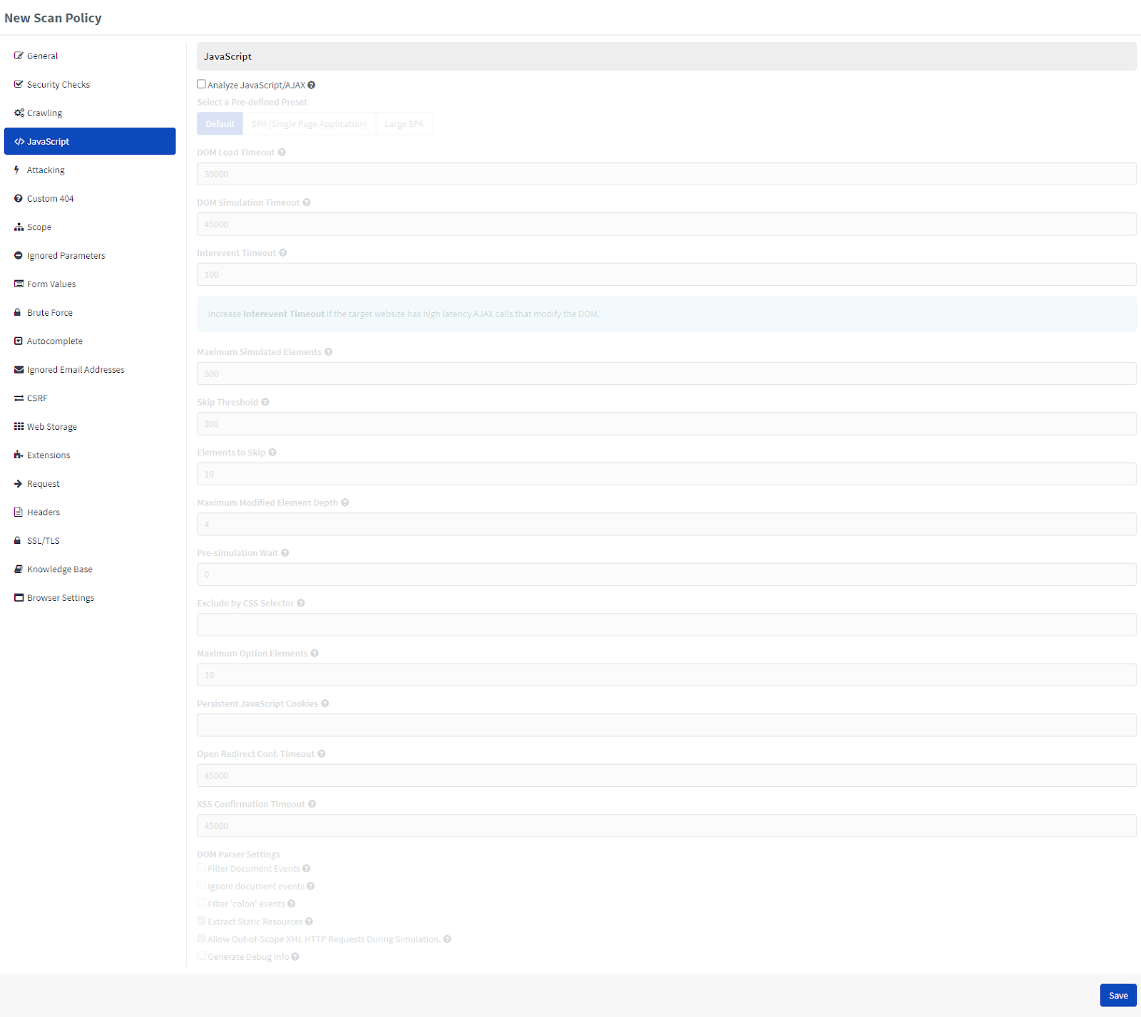Click the Ignored Email Addresses envelope icon

tap(19, 369)
